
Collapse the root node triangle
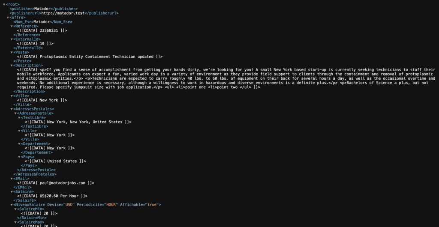pyautogui.click(x=4, y=4)
